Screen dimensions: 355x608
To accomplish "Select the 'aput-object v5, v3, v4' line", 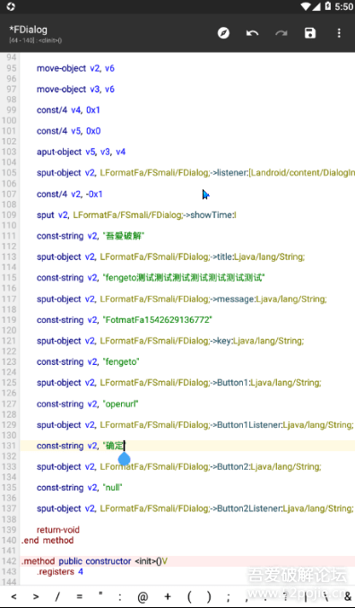I will click(81, 152).
